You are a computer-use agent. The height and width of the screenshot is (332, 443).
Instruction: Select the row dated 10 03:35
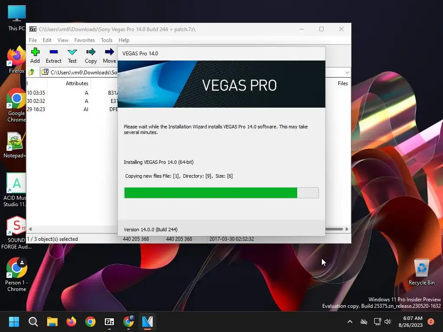[72, 93]
